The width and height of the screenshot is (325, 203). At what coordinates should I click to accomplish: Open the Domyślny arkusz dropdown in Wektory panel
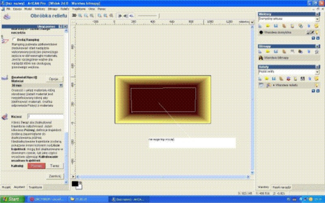(x=317, y=19)
